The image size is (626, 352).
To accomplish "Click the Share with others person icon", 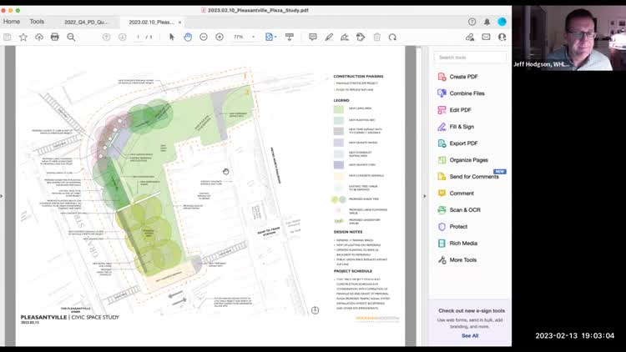I will tap(502, 37).
